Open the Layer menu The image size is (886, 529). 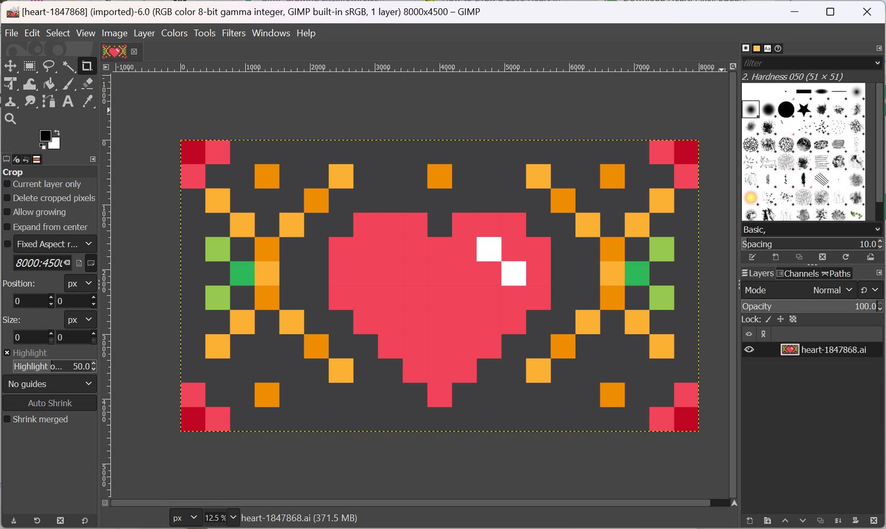coord(144,33)
